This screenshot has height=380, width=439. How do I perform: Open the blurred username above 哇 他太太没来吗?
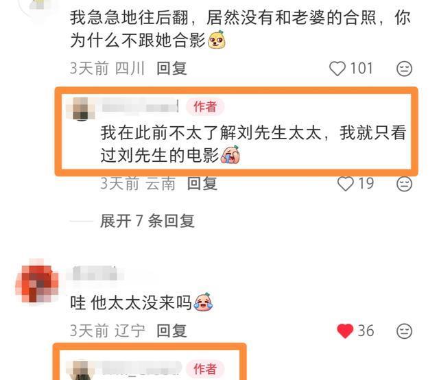click(95, 274)
